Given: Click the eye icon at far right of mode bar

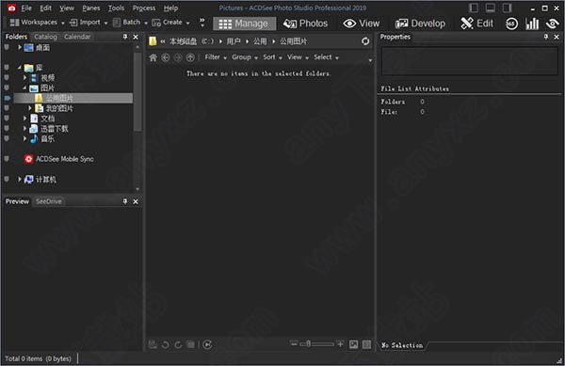Looking at the screenshot, I should 552,24.
